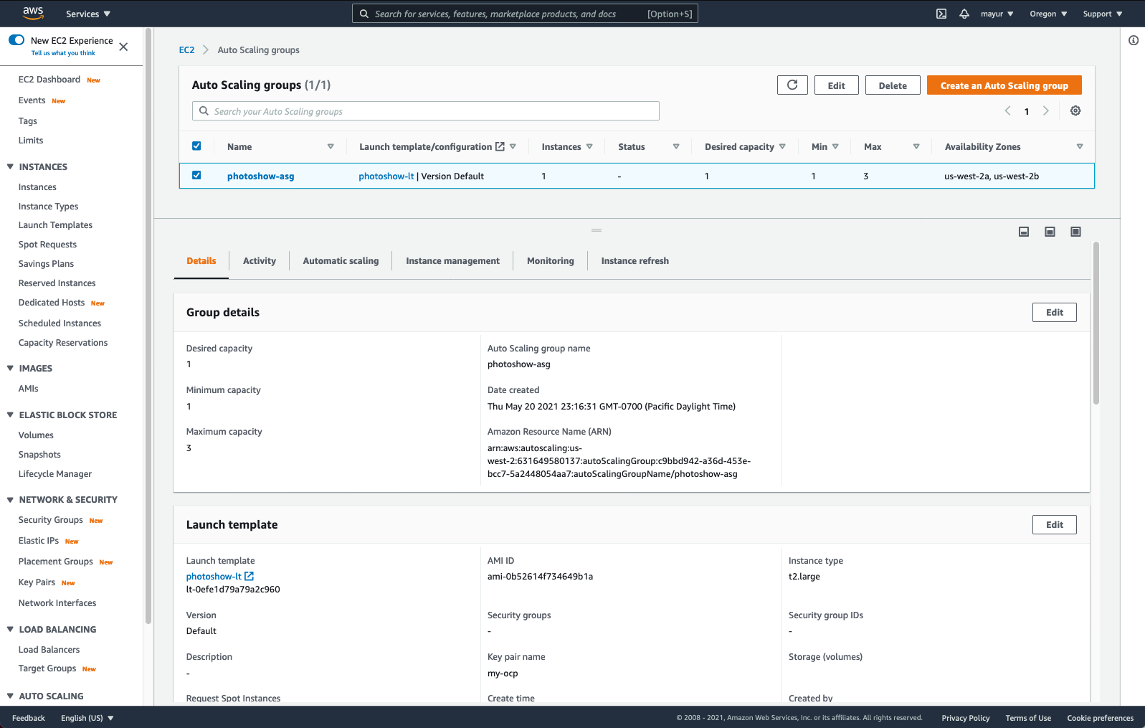Open the photoshow-asg group link
This screenshot has height=728, width=1145.
[x=260, y=176]
